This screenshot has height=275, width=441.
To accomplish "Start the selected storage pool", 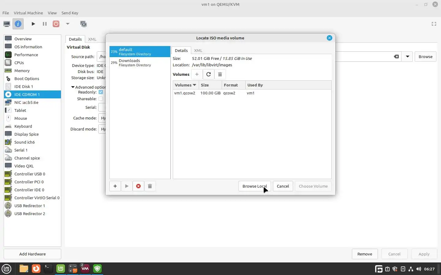I will 127,186.
